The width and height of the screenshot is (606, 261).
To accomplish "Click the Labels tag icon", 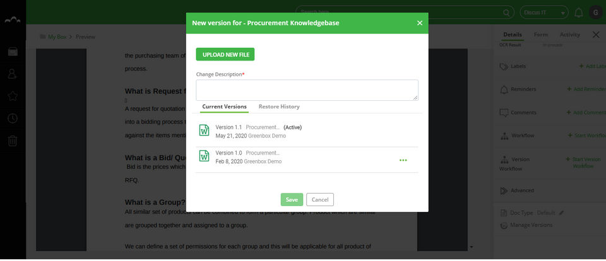I will 504,67.
